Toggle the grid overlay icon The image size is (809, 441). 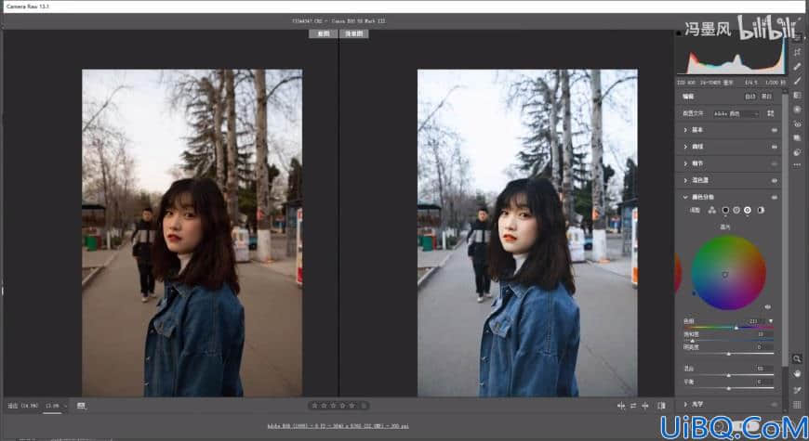(797, 405)
